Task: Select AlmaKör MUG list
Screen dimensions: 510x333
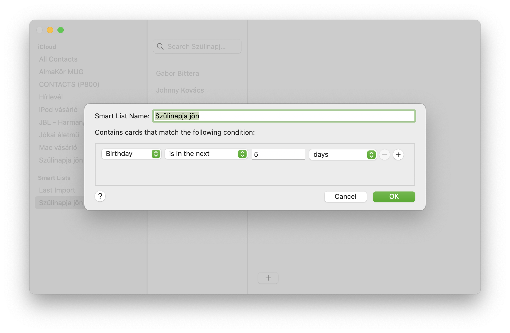Action: (x=61, y=72)
